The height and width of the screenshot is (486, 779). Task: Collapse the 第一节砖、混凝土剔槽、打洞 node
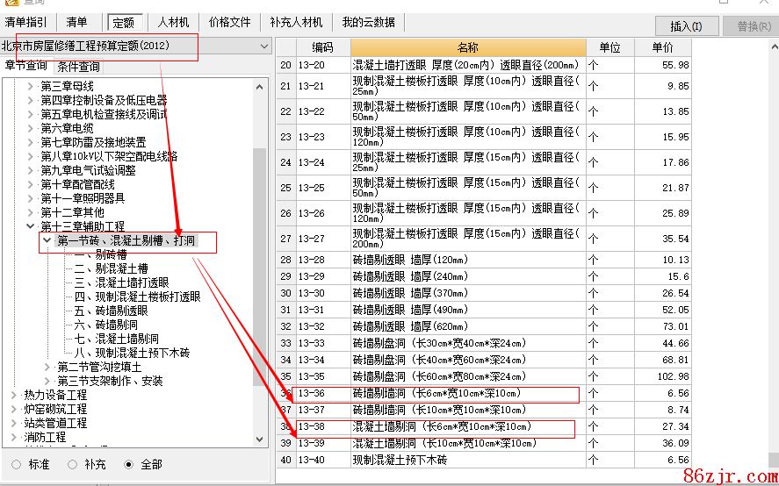(47, 240)
